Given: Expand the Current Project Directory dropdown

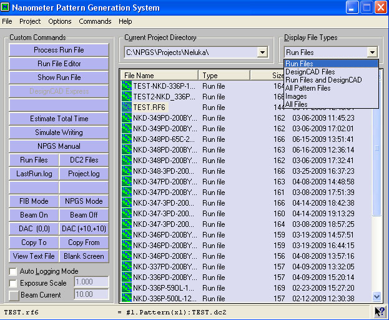Looking at the screenshot, I should point(262,53).
